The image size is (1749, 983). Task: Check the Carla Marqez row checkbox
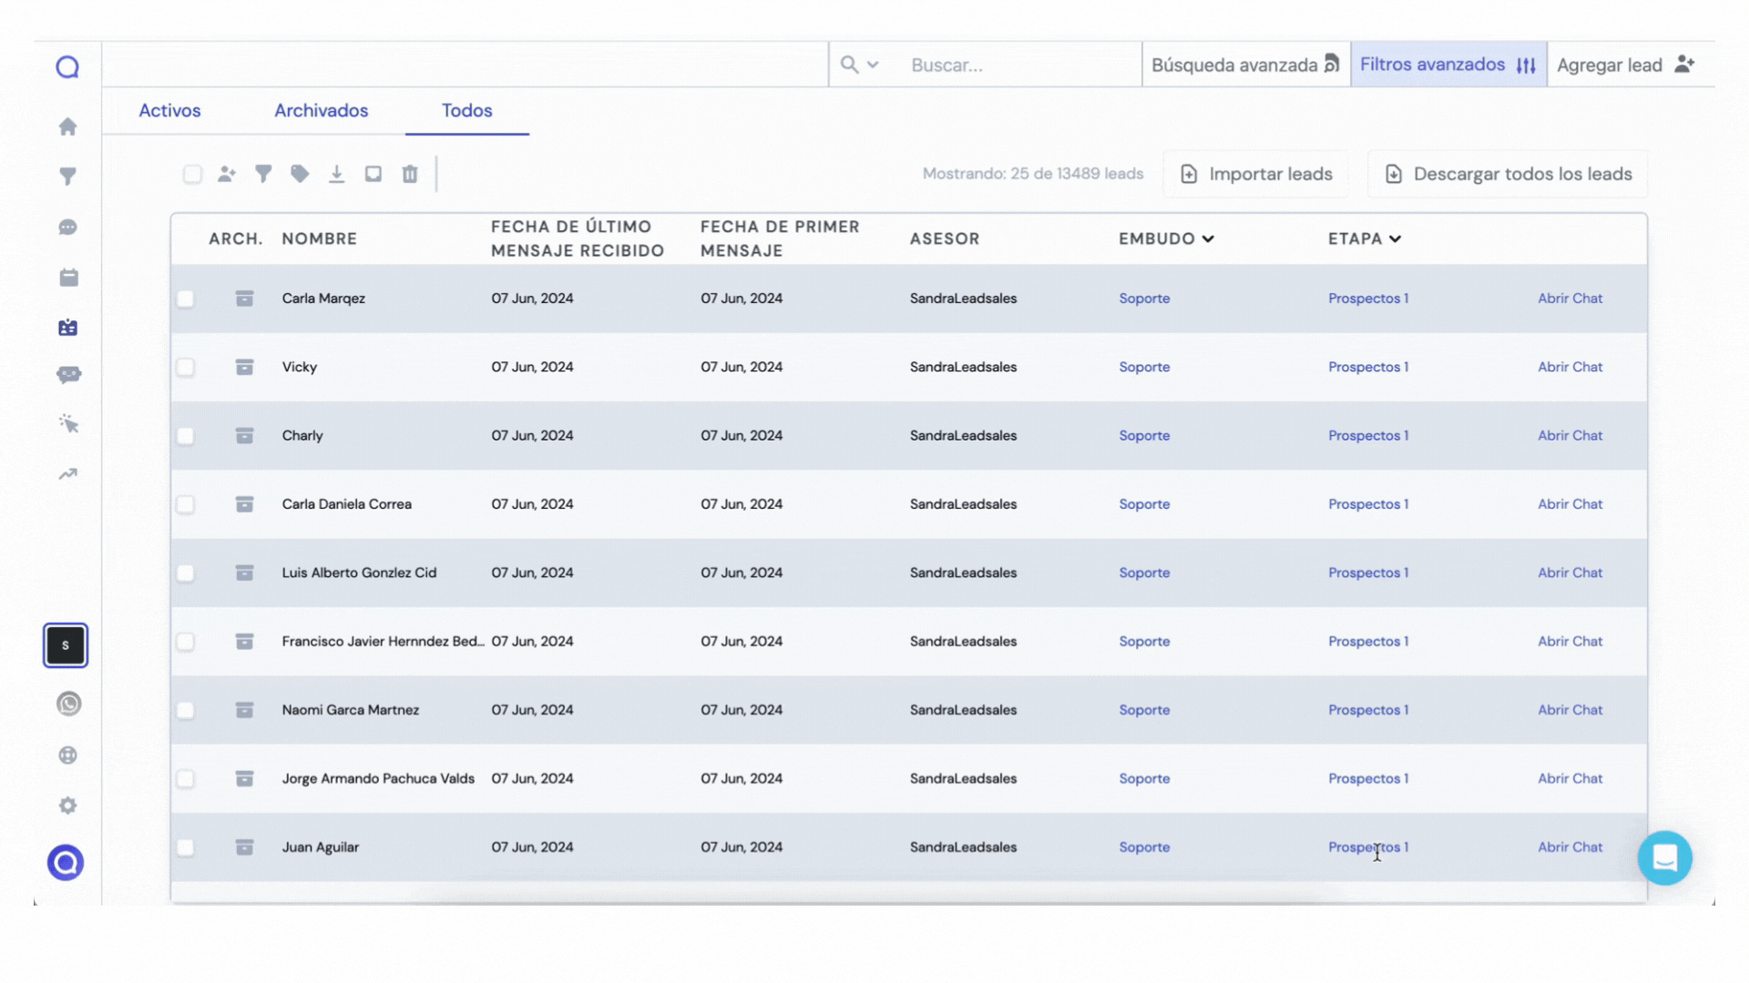point(186,299)
